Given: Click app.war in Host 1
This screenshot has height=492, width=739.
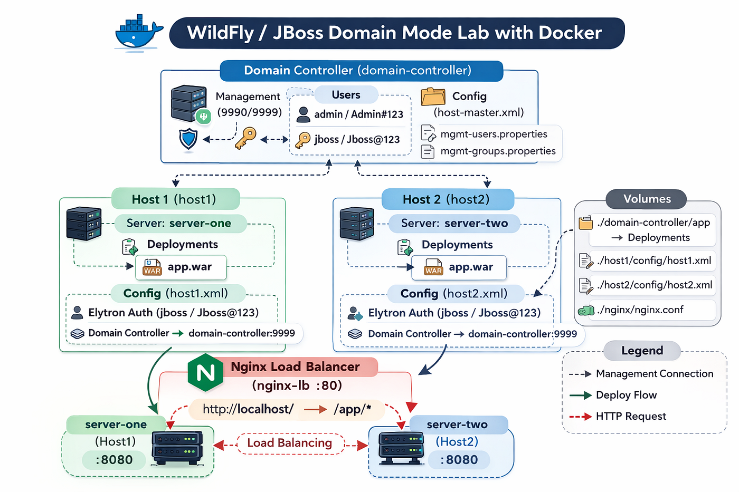Looking at the screenshot, I should (190, 267).
